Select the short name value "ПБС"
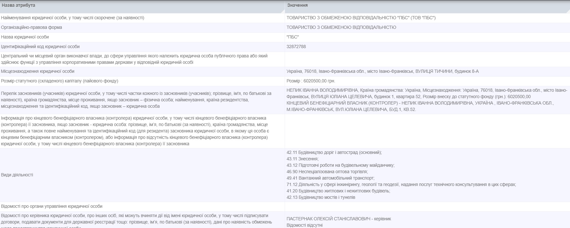 point(292,37)
